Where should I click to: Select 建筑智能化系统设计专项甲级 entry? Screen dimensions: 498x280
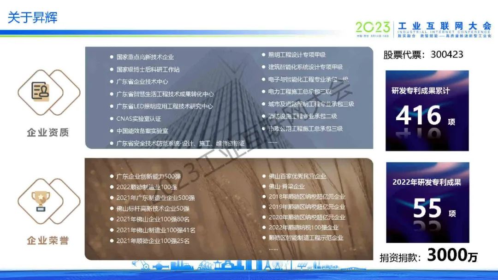[305, 67]
